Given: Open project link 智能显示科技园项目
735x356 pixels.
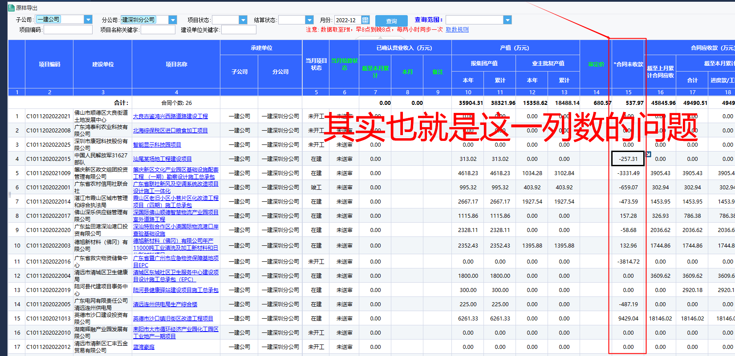Looking at the screenshot, I should click(157, 145).
